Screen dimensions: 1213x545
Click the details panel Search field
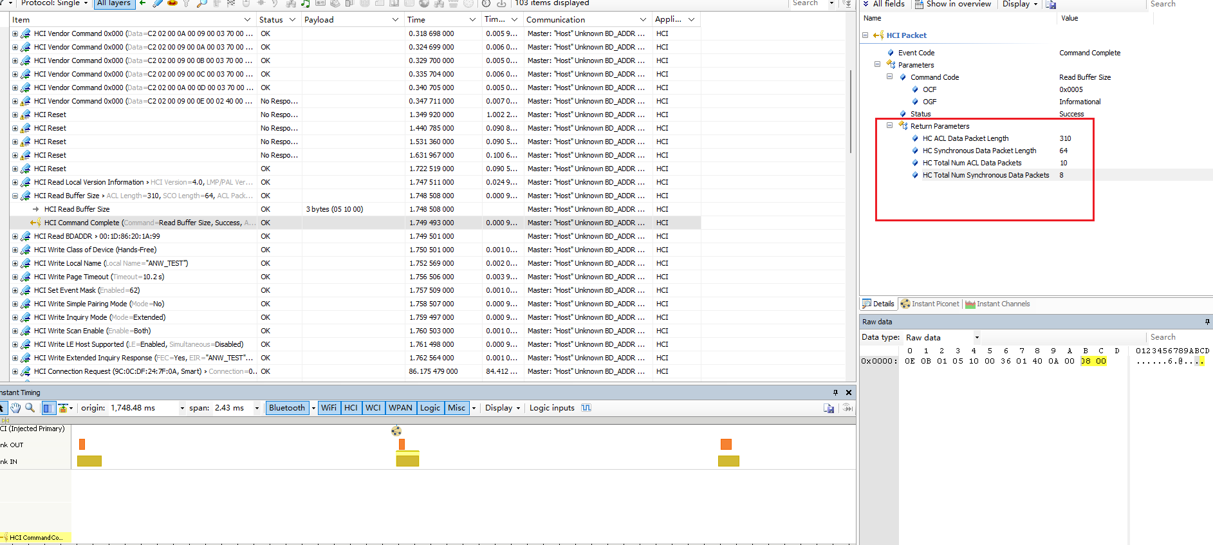tap(1179, 4)
